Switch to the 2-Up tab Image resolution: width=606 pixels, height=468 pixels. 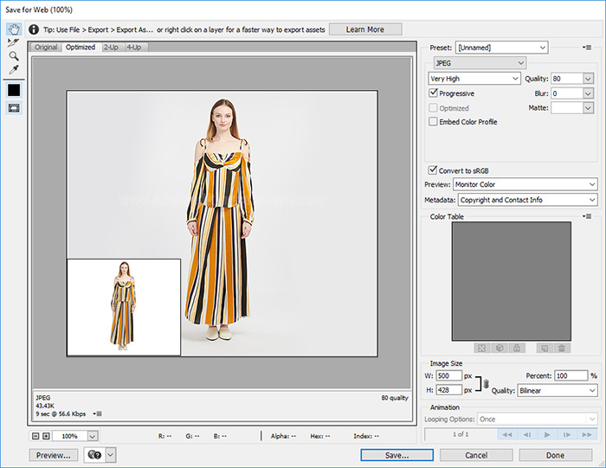[x=112, y=47]
